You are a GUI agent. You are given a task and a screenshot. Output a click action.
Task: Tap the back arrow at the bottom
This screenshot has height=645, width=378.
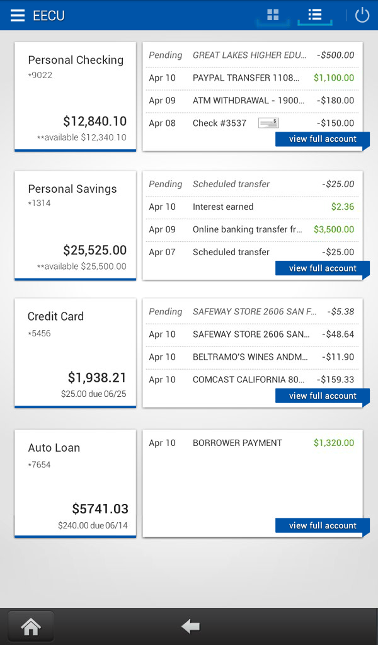[x=190, y=625]
